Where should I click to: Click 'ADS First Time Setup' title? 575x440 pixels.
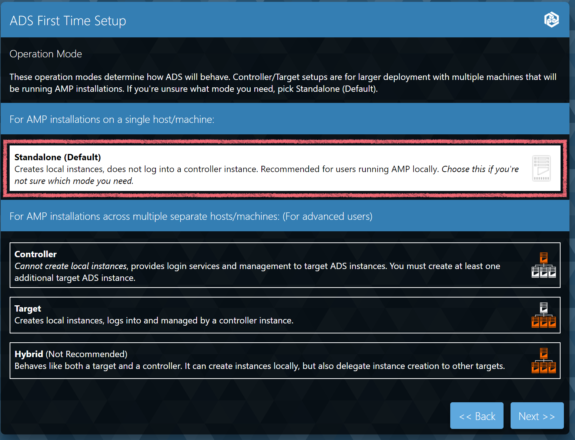pyautogui.click(x=68, y=21)
